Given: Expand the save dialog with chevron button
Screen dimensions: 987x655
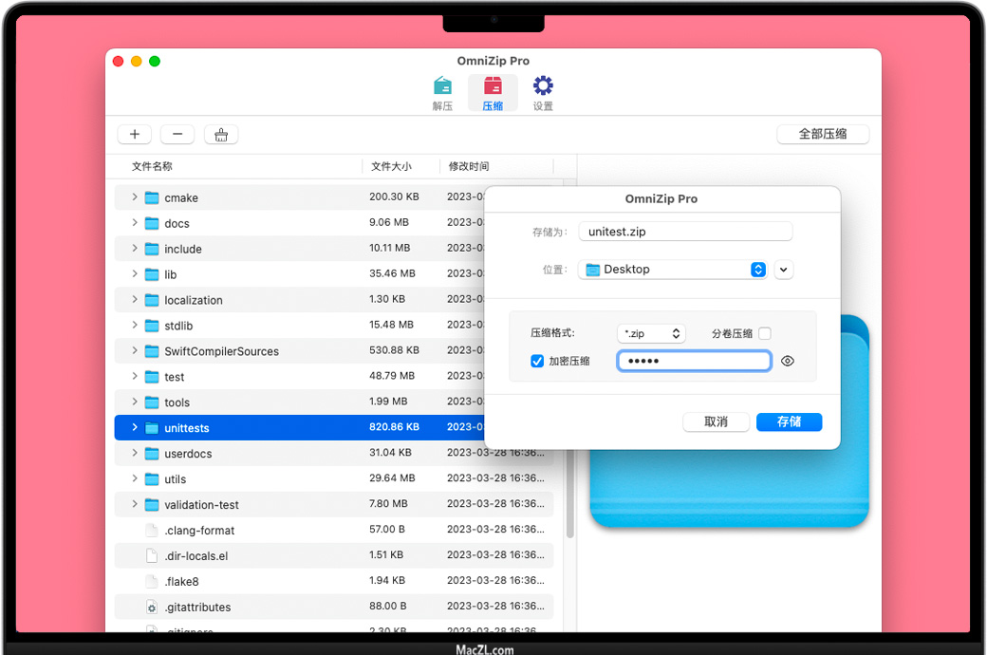Looking at the screenshot, I should pos(783,270).
